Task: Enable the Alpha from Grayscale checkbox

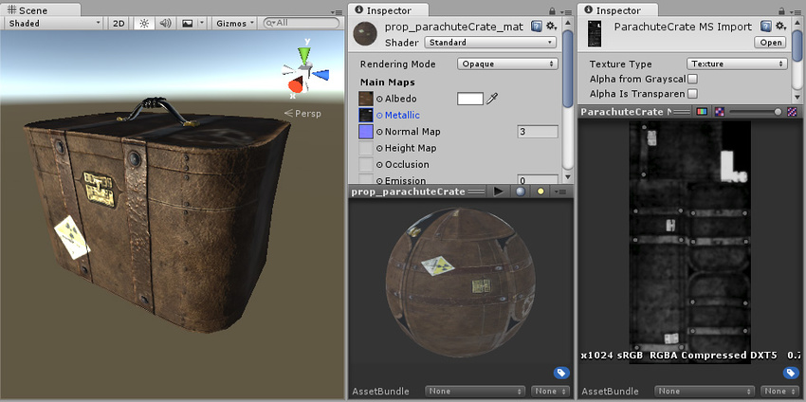Action: click(x=692, y=79)
